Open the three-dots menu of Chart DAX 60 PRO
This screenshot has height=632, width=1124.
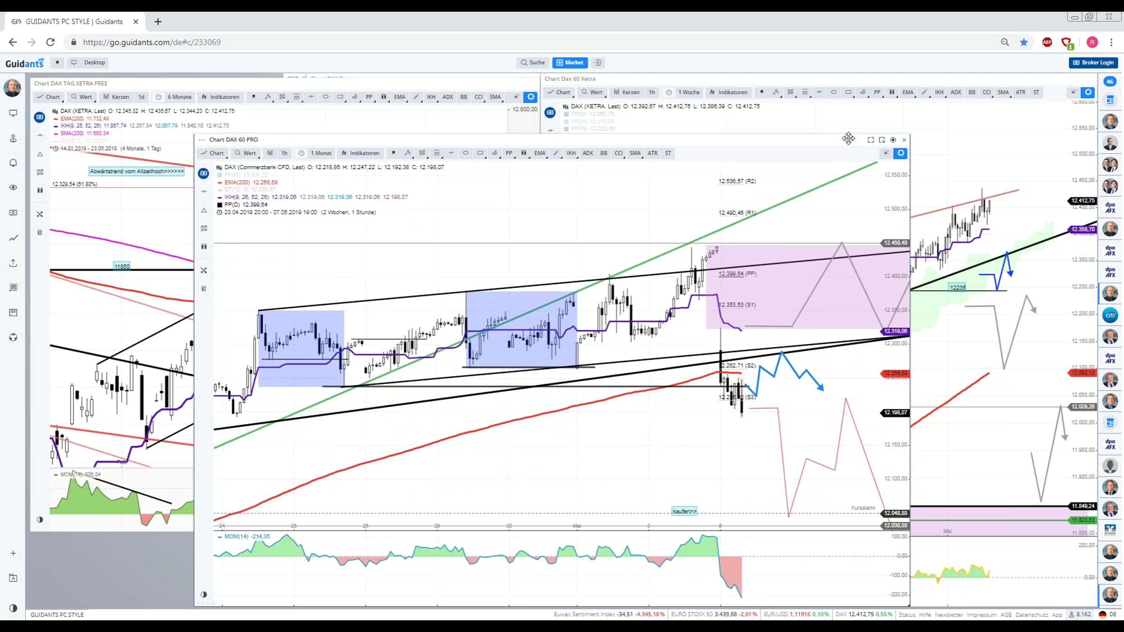[x=201, y=140]
